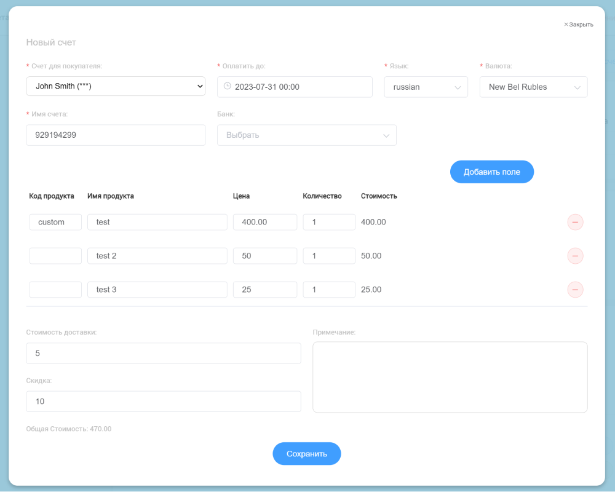Remove the 'test 2' product row
Viewport: 615px width, 492px height.
click(x=575, y=256)
